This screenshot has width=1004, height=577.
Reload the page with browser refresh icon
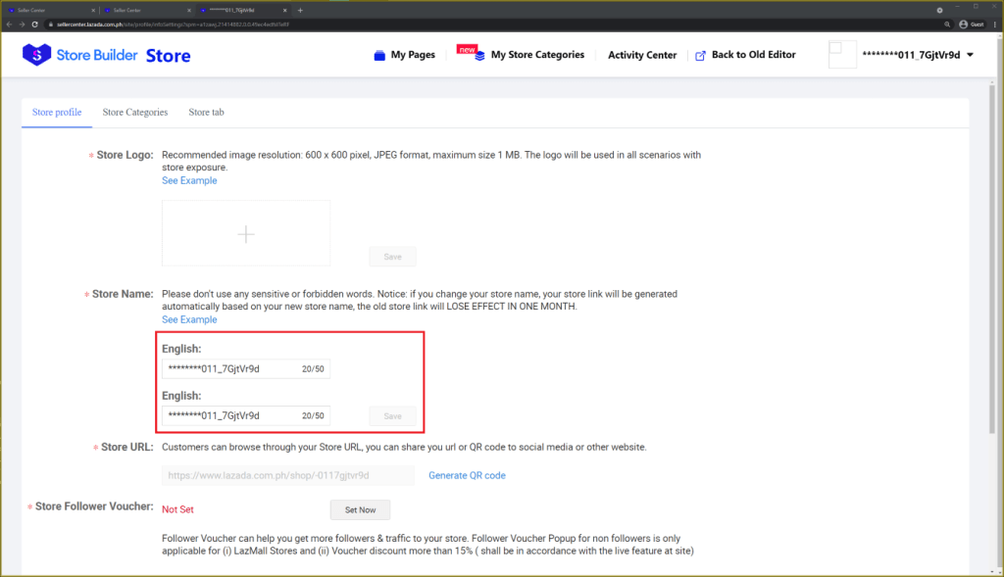pos(34,24)
